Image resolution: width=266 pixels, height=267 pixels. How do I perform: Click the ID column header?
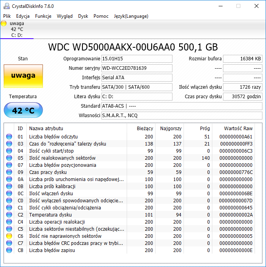click(20, 129)
